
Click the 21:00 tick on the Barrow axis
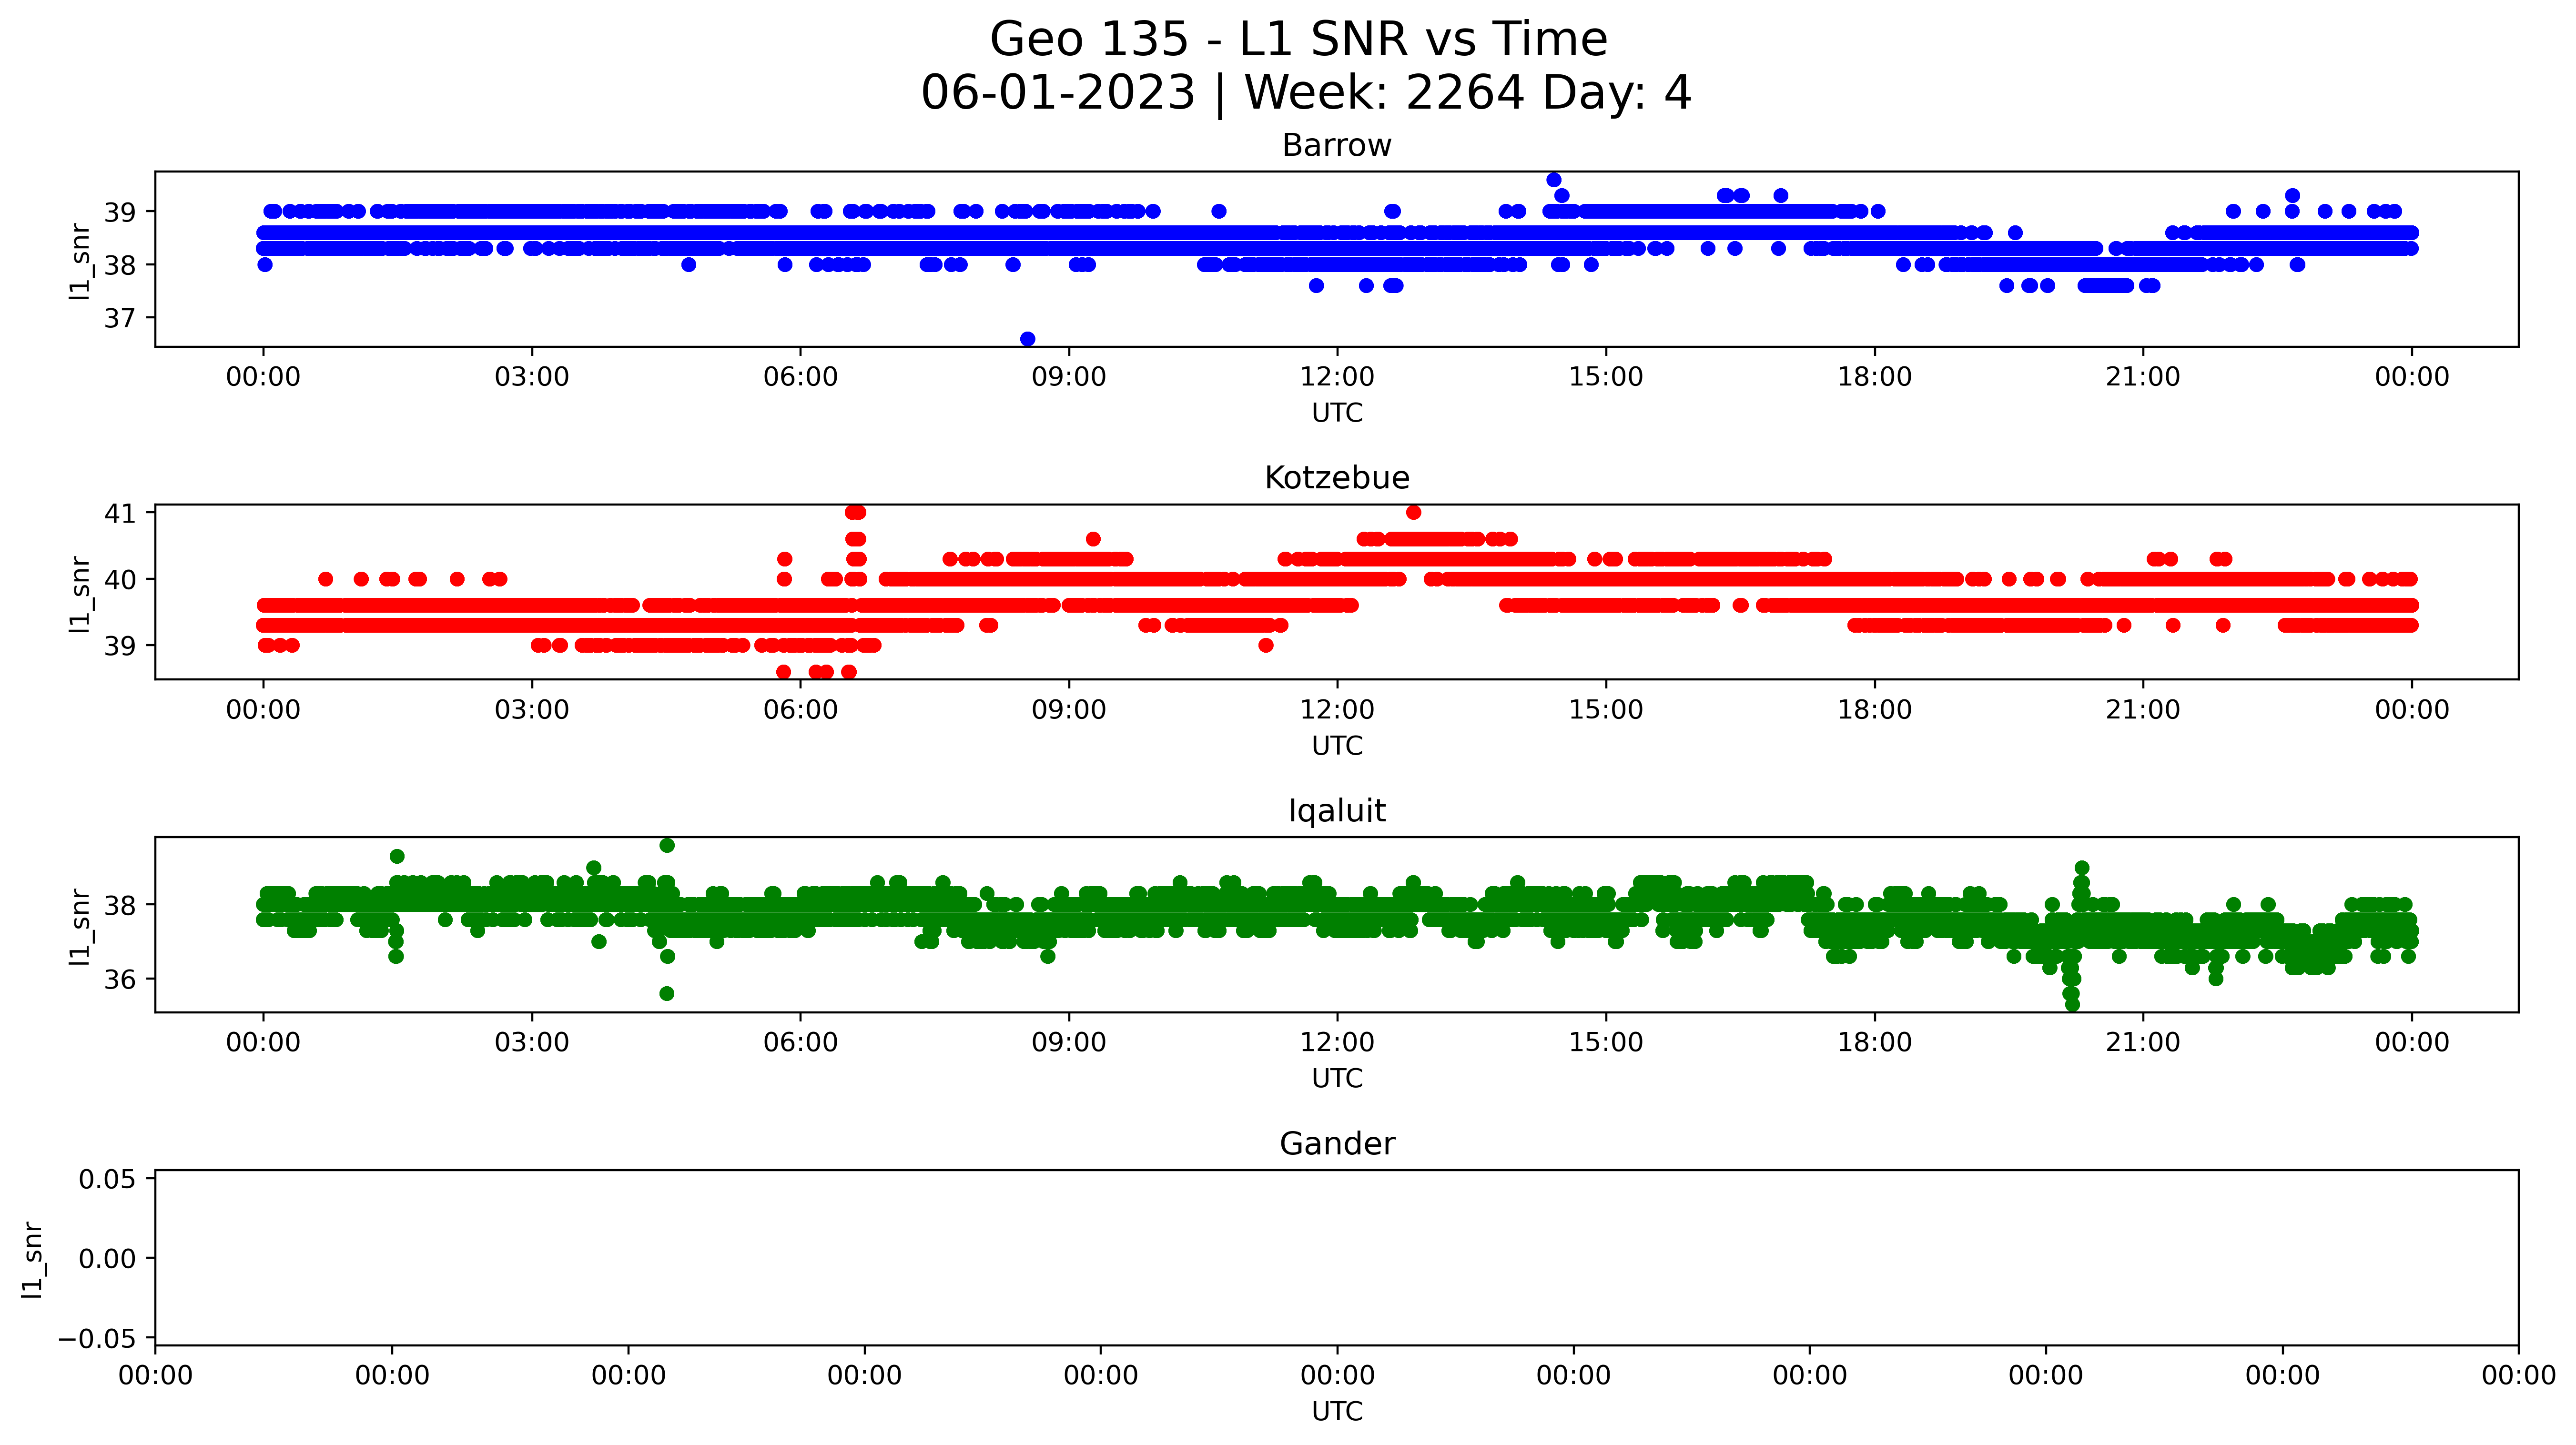point(2143,377)
